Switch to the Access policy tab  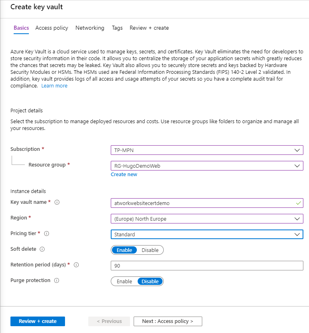[x=51, y=28]
